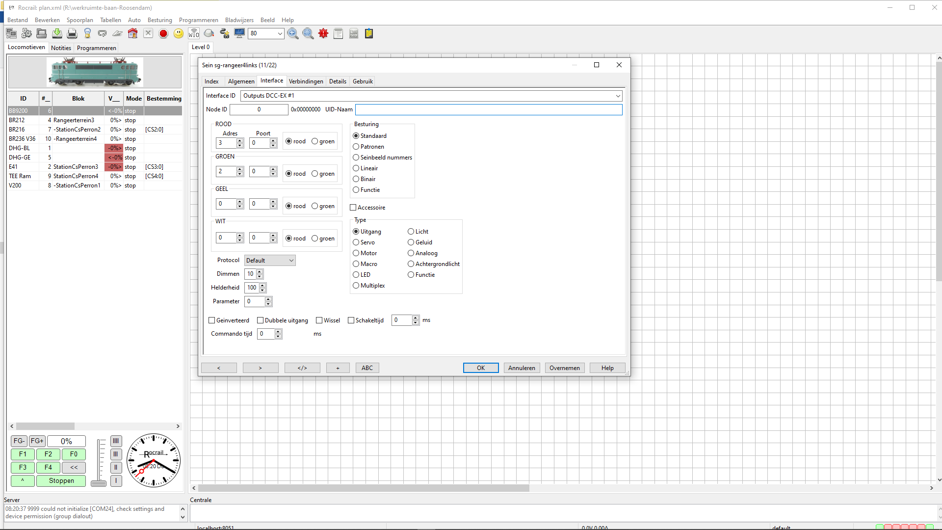The width and height of the screenshot is (942, 530).
Task: Check the Accessoire checkbox
Action: tap(353, 208)
